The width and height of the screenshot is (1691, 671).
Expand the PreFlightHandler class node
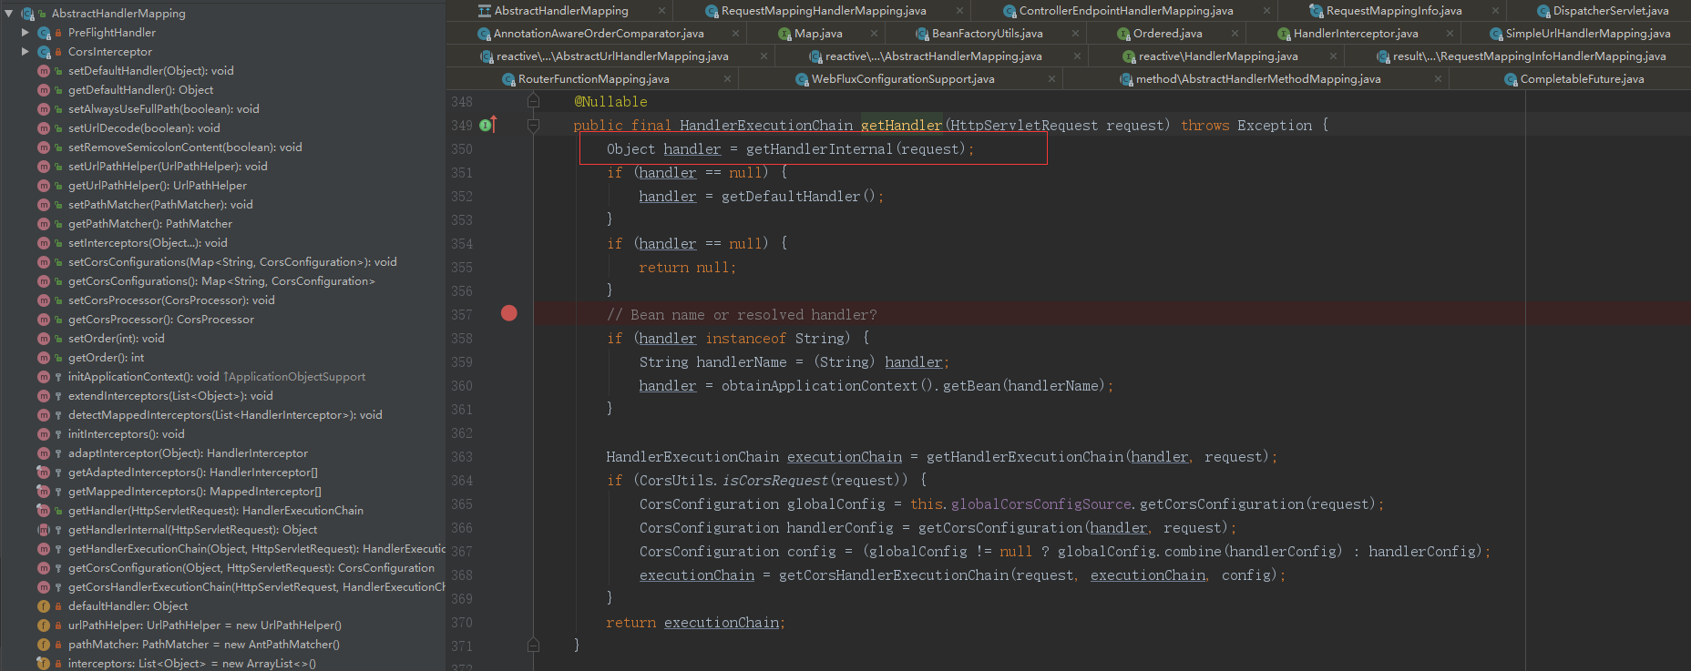point(26,33)
